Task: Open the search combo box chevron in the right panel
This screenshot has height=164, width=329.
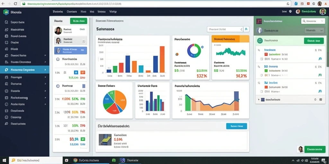Action: tap(322, 21)
